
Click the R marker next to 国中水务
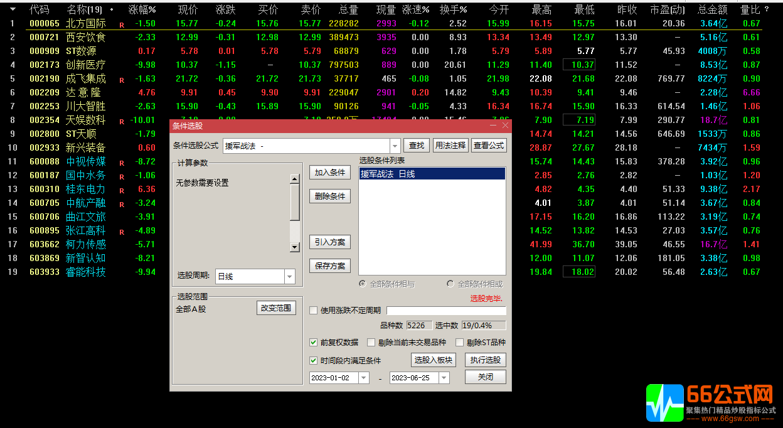click(122, 177)
